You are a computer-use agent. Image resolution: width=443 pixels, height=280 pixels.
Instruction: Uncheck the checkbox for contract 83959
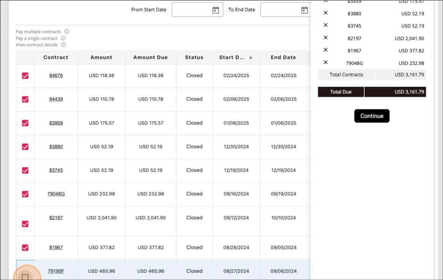click(x=25, y=123)
